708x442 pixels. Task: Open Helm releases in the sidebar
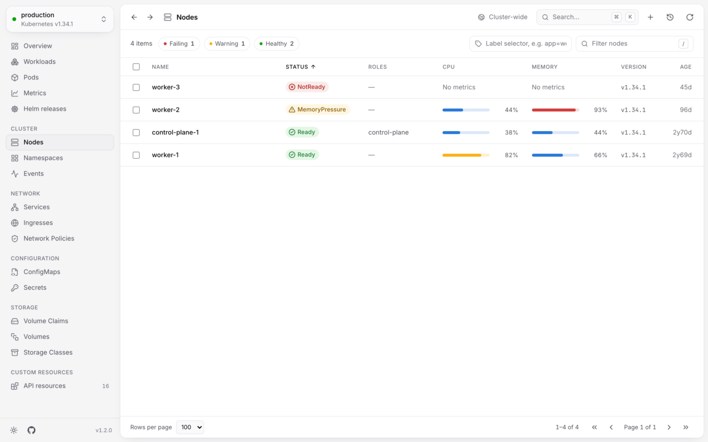point(60,109)
